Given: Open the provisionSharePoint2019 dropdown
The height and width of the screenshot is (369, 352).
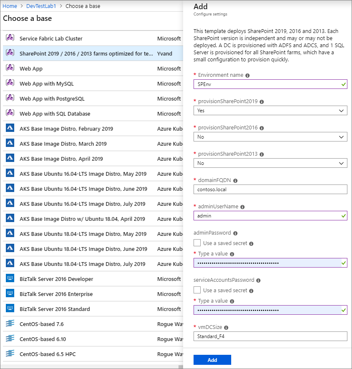Looking at the screenshot, I should coord(270,111).
